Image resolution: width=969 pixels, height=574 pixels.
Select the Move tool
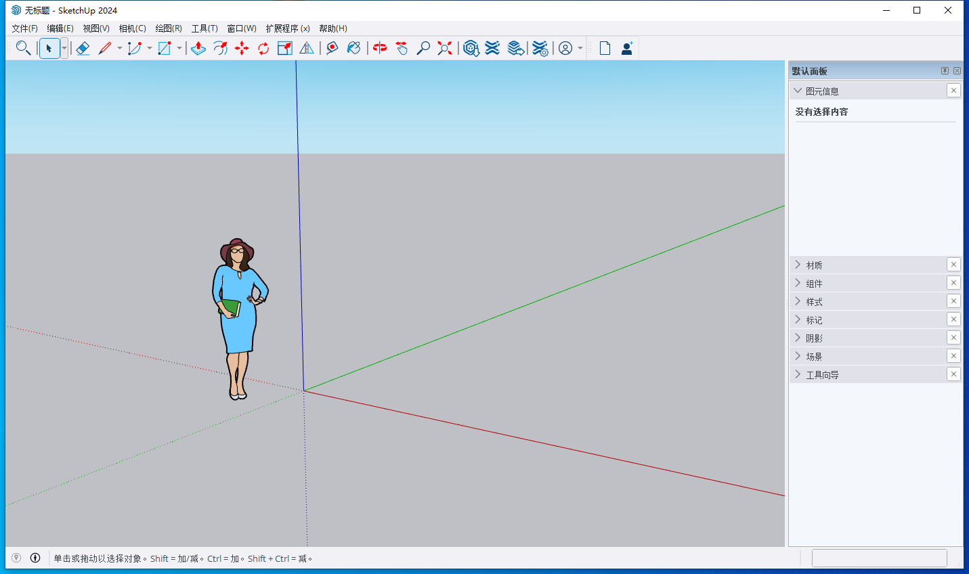point(242,48)
